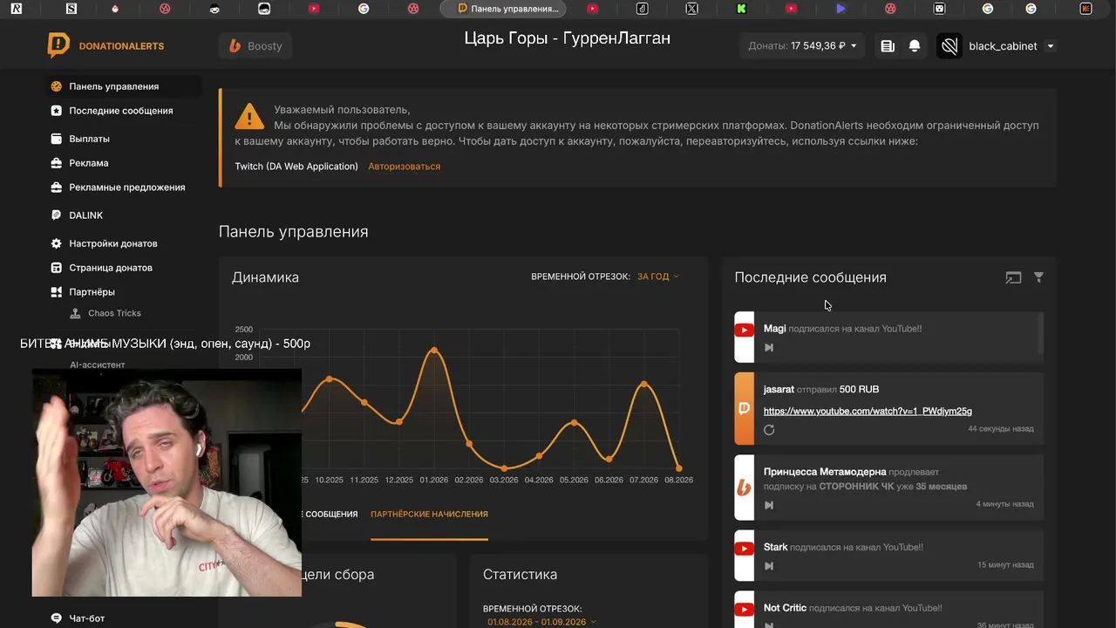
Task: Click the repeat icon on jasarat's donation
Action: [x=769, y=430]
